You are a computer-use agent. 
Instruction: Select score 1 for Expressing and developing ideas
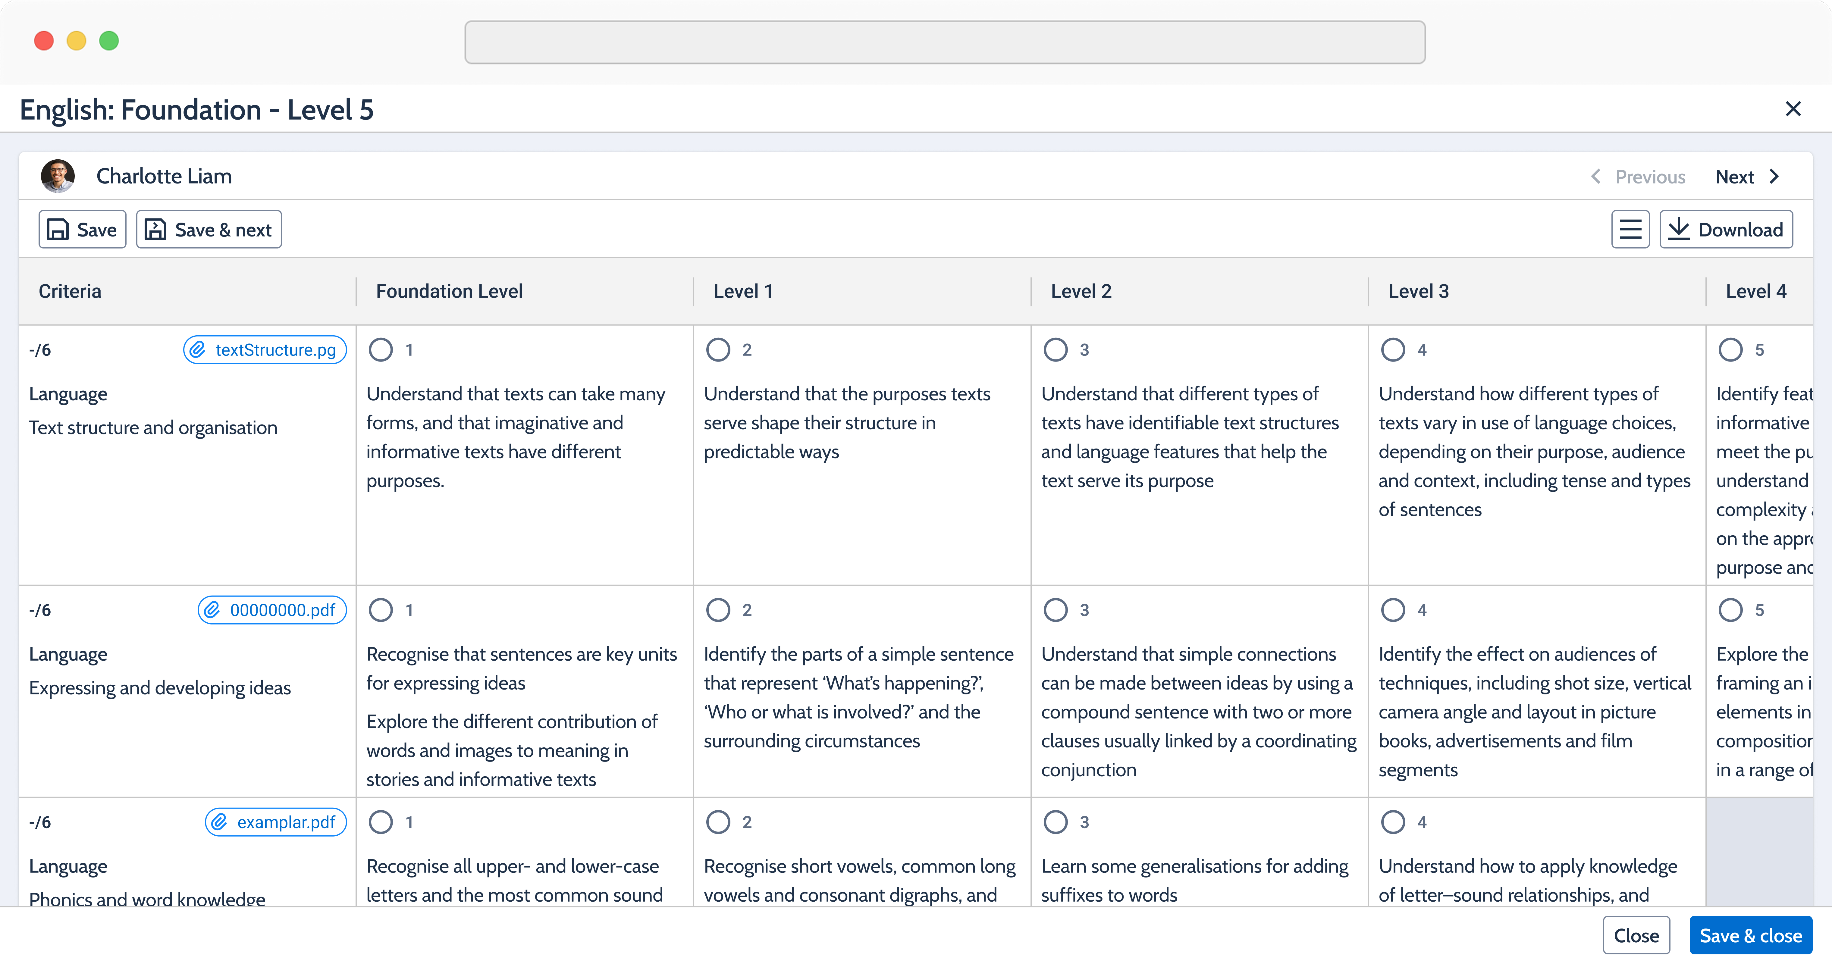tap(381, 610)
